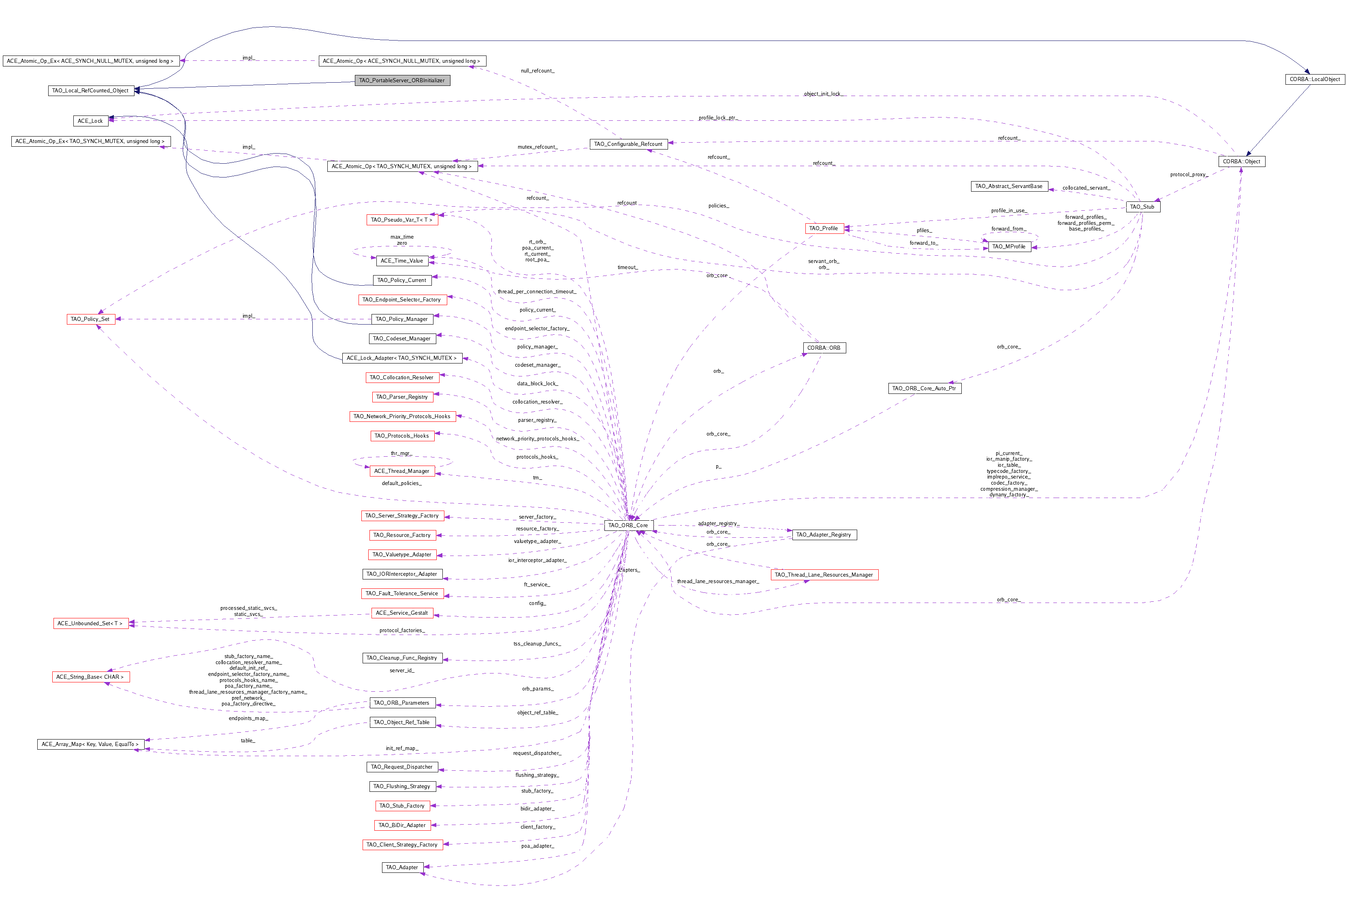The image size is (1347, 900).
Task: Select the TAO_Policy_Set class node
Action: [x=91, y=319]
